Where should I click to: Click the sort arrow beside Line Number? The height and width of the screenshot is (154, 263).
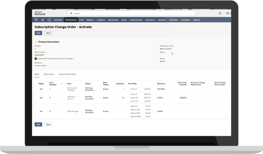point(62,84)
